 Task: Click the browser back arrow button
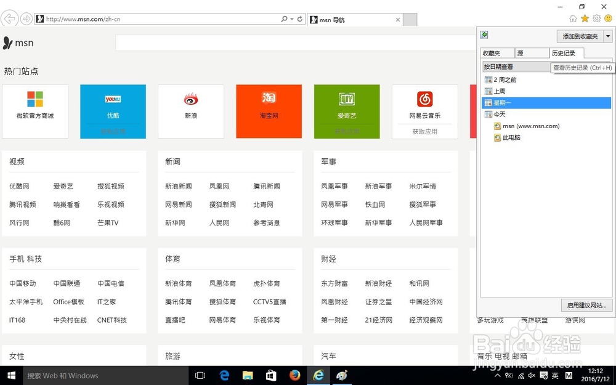(x=9, y=18)
